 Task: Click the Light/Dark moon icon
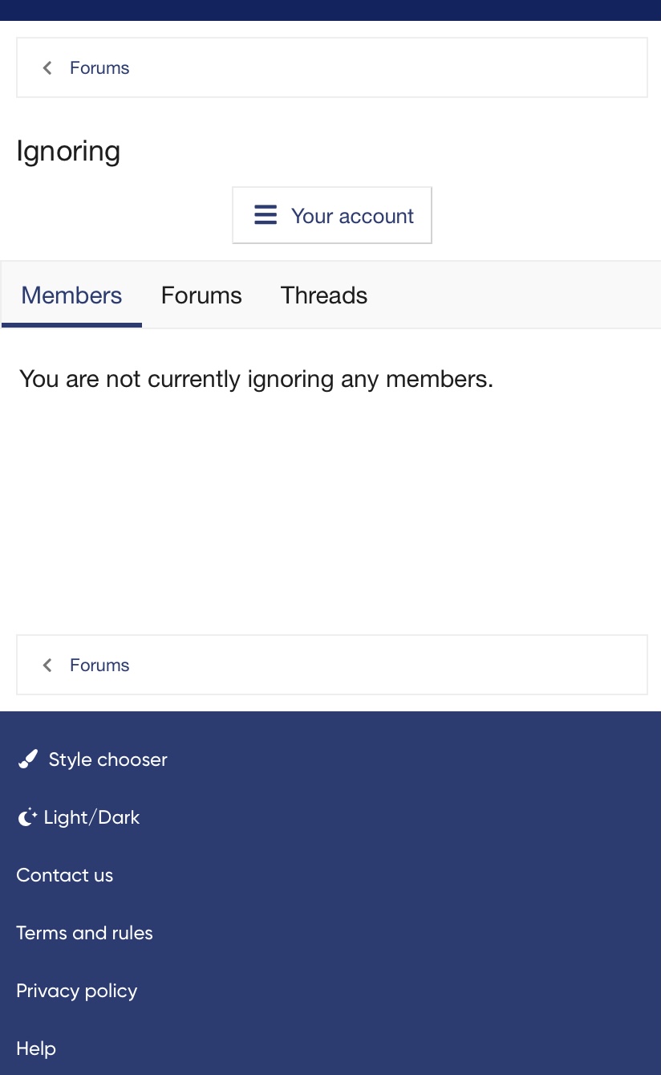click(27, 817)
